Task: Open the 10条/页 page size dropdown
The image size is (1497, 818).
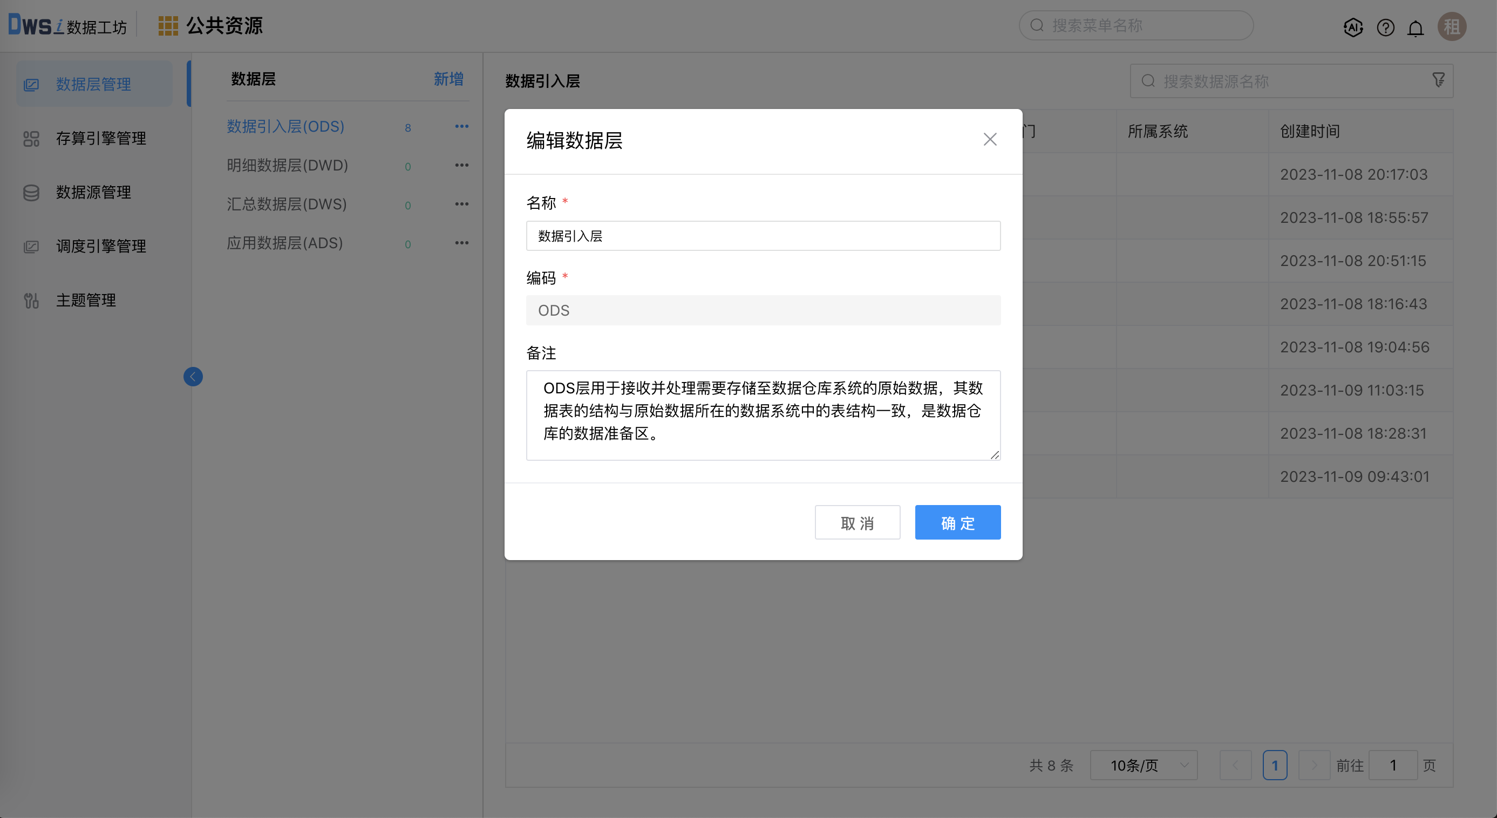Action: click(1143, 765)
